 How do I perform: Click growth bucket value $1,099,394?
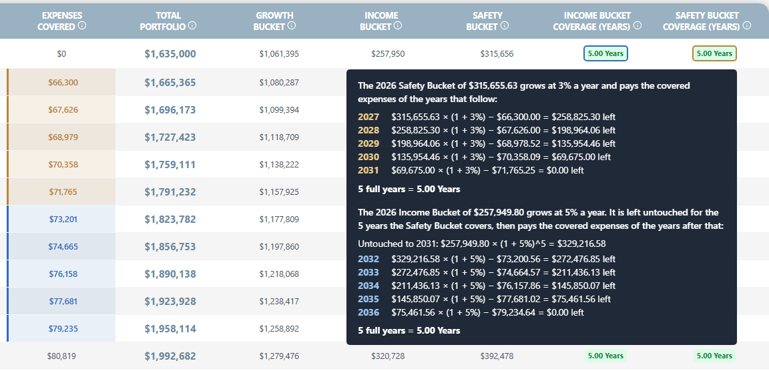(279, 110)
